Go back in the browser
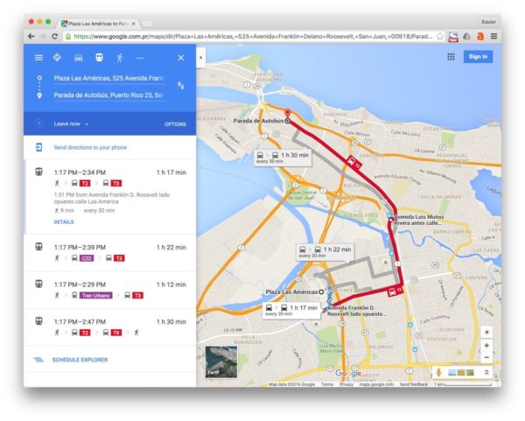Screen dimensions: 525x421 (x=31, y=37)
